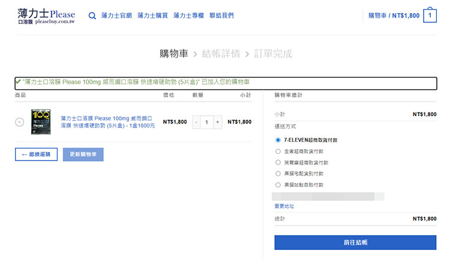
Task: Select 7-ELEVEN超商取貨付款 radio option
Action: (278, 140)
